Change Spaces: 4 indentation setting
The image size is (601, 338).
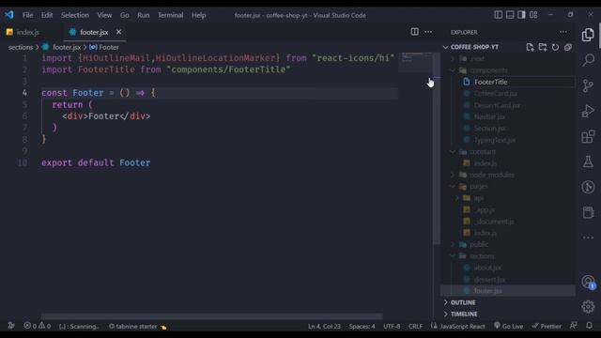(362, 326)
